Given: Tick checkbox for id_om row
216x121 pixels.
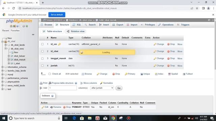Looking at the screenshot, I should (x=43, y=44).
